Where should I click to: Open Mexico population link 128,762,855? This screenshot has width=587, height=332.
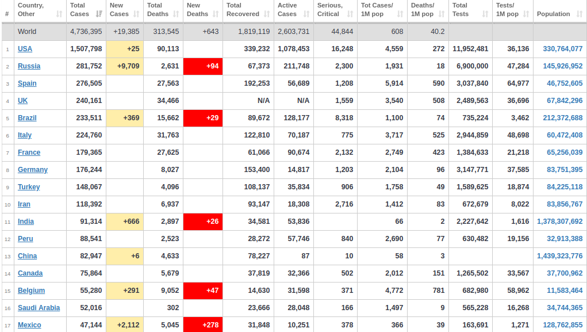click(563, 325)
